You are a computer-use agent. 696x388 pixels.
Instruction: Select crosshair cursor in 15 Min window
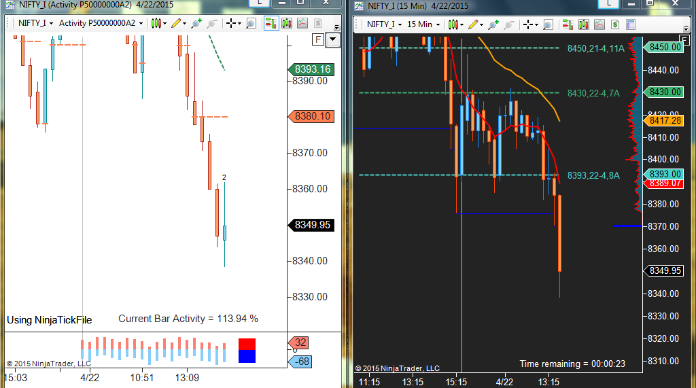[527, 24]
